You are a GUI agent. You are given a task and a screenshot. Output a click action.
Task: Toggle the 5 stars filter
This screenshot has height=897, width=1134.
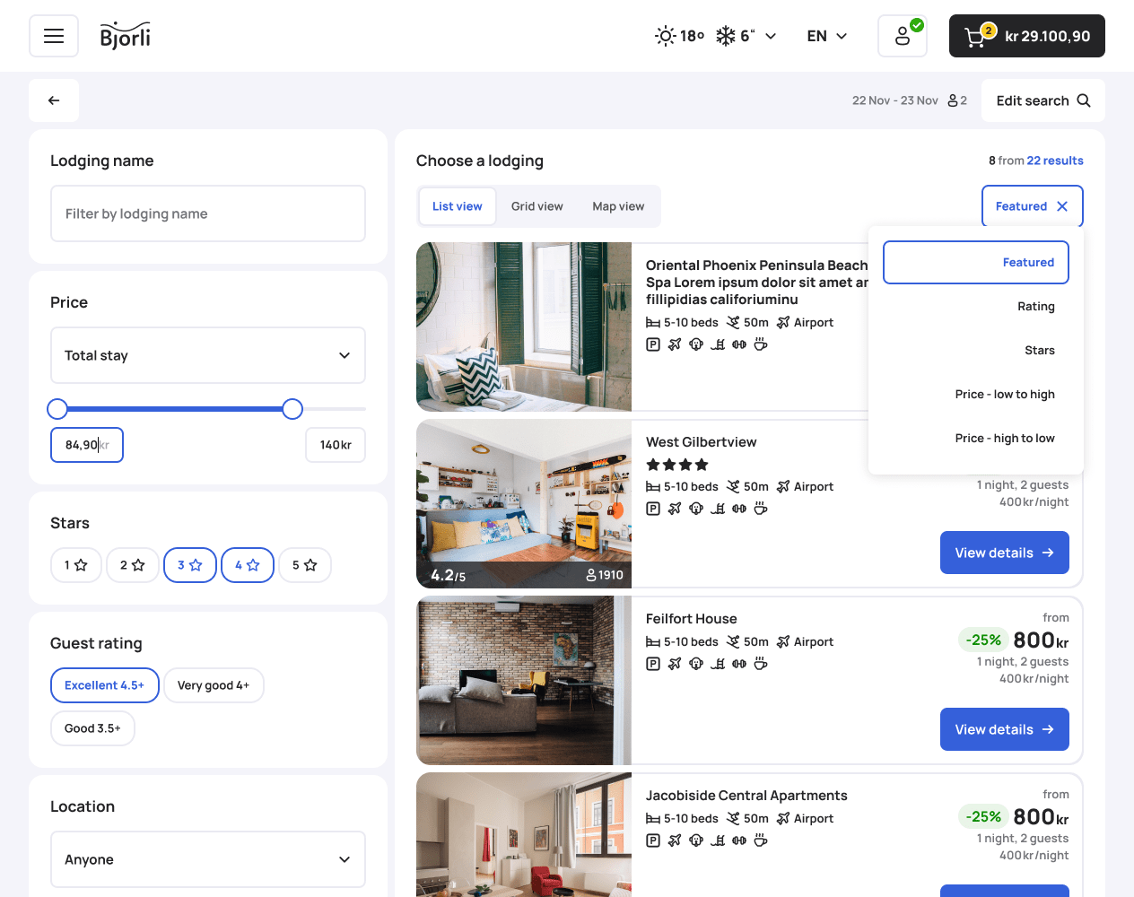[x=305, y=565]
